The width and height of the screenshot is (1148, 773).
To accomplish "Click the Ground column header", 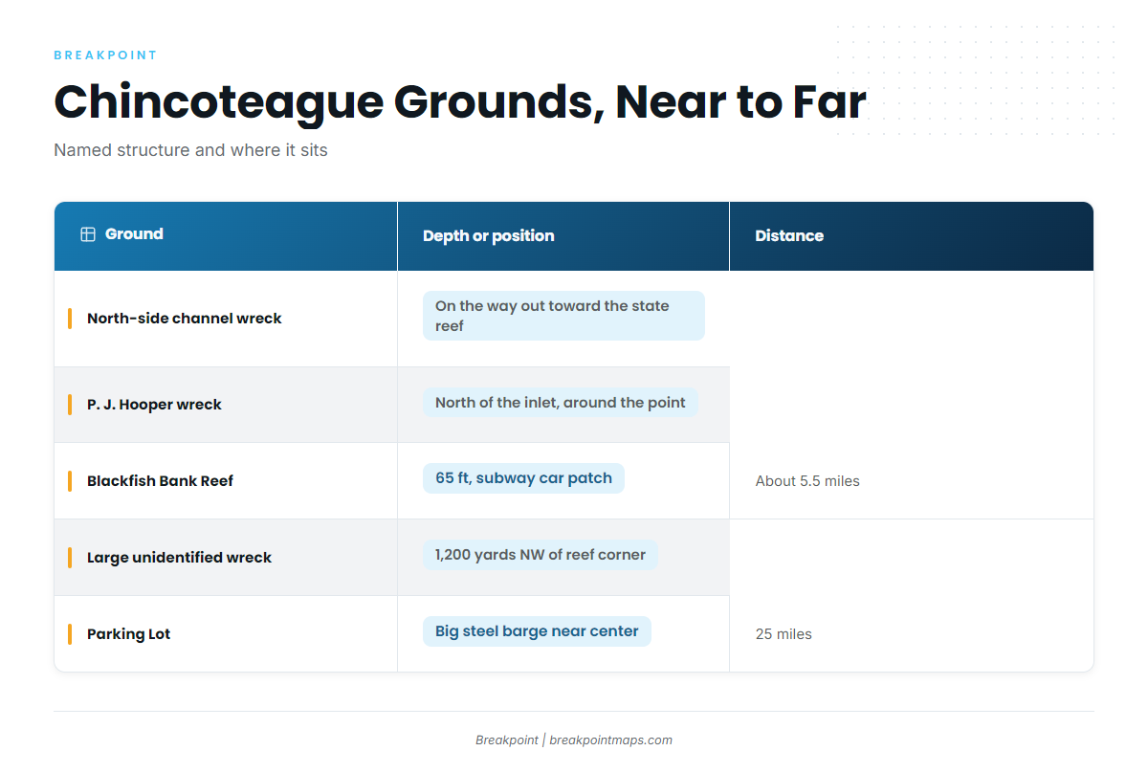I will (226, 236).
